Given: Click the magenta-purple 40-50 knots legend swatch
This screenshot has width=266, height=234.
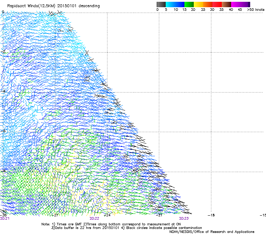Looking at the screenshot, I should (240, 4).
